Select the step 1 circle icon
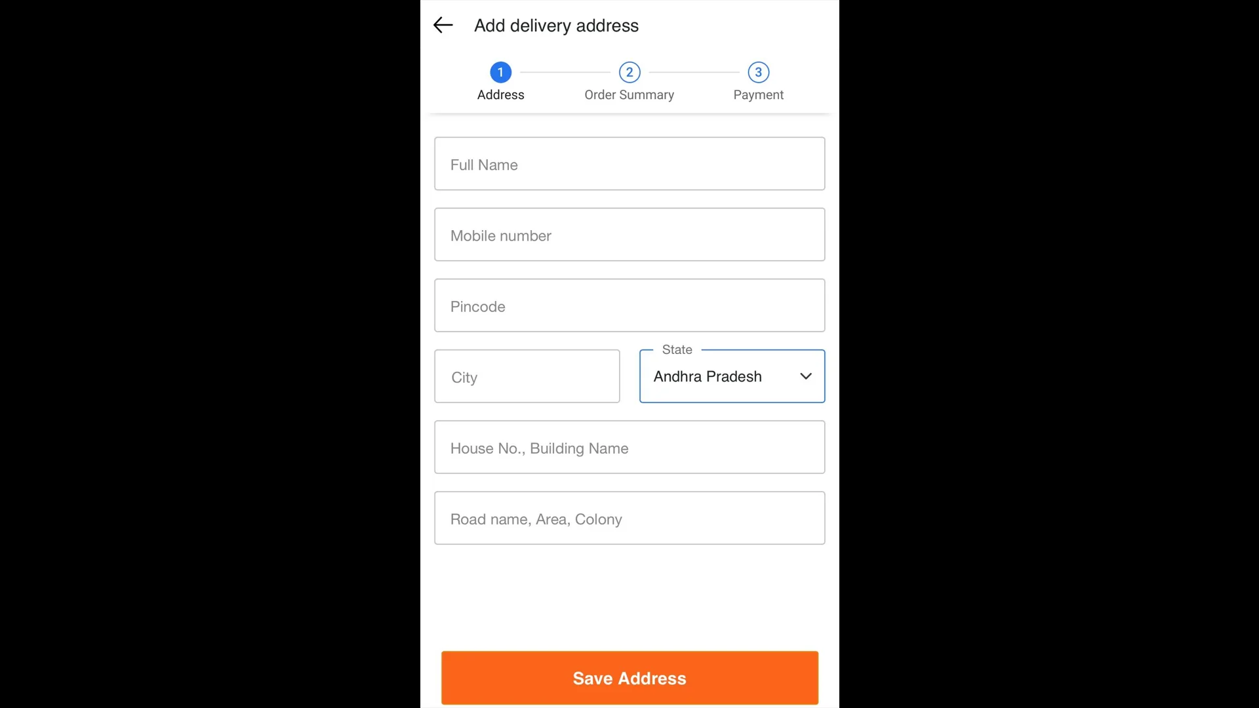Viewport: 1259px width, 708px height. [500, 72]
